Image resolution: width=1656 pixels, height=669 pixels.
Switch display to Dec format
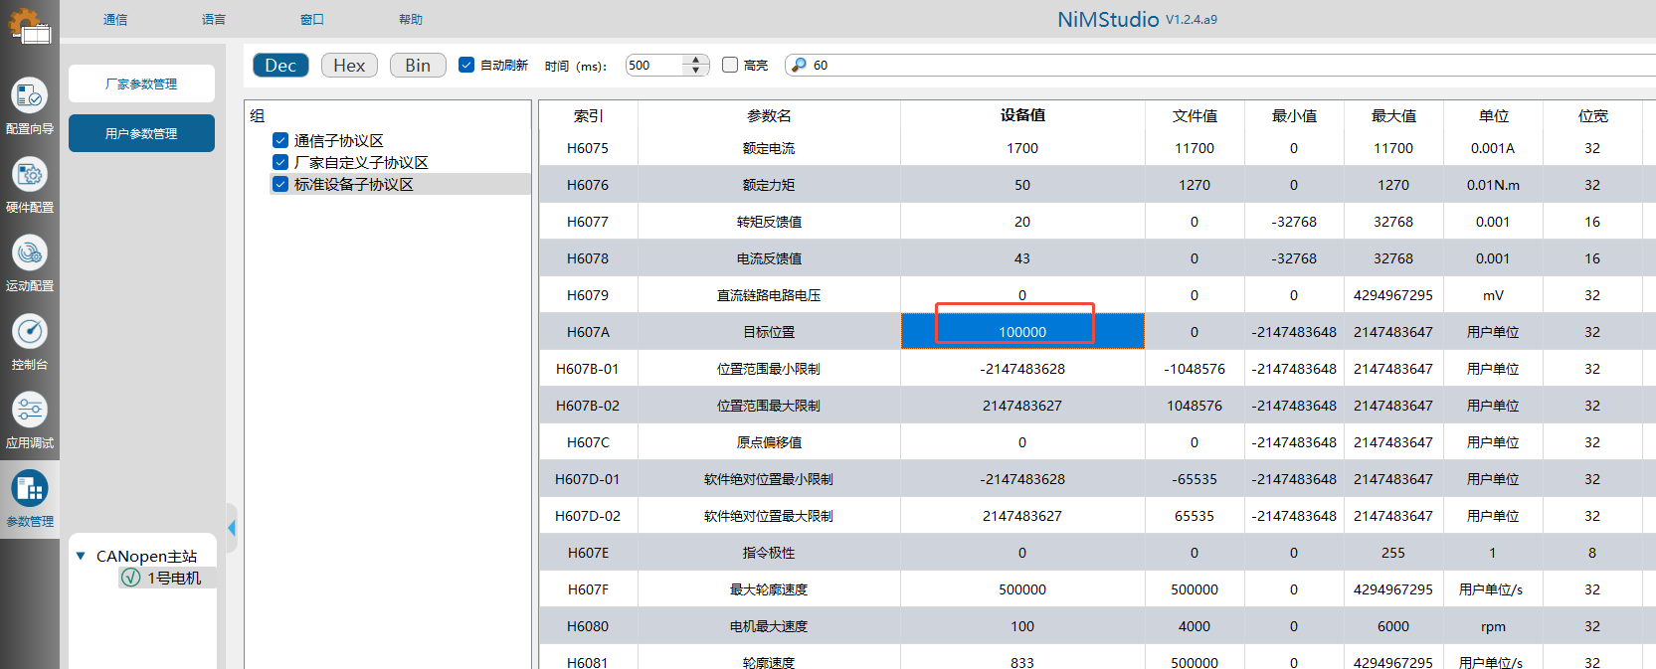pyautogui.click(x=280, y=65)
